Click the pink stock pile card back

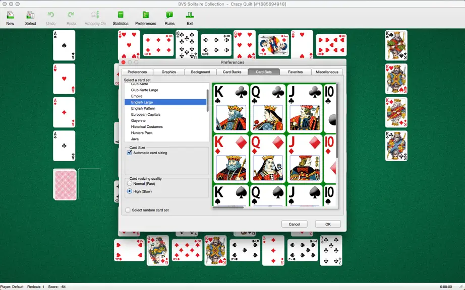coord(65,184)
